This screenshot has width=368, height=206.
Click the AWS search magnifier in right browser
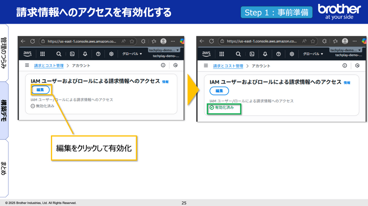pos(238,54)
